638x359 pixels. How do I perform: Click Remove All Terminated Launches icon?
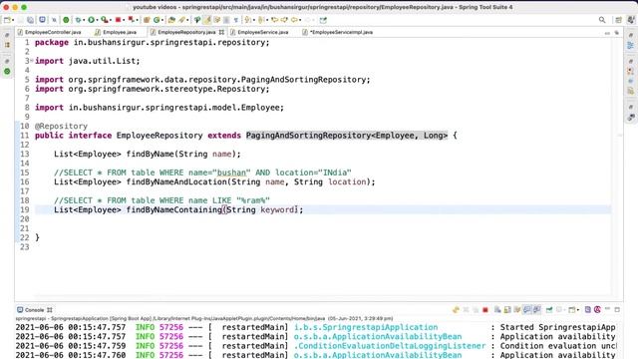click(476, 310)
